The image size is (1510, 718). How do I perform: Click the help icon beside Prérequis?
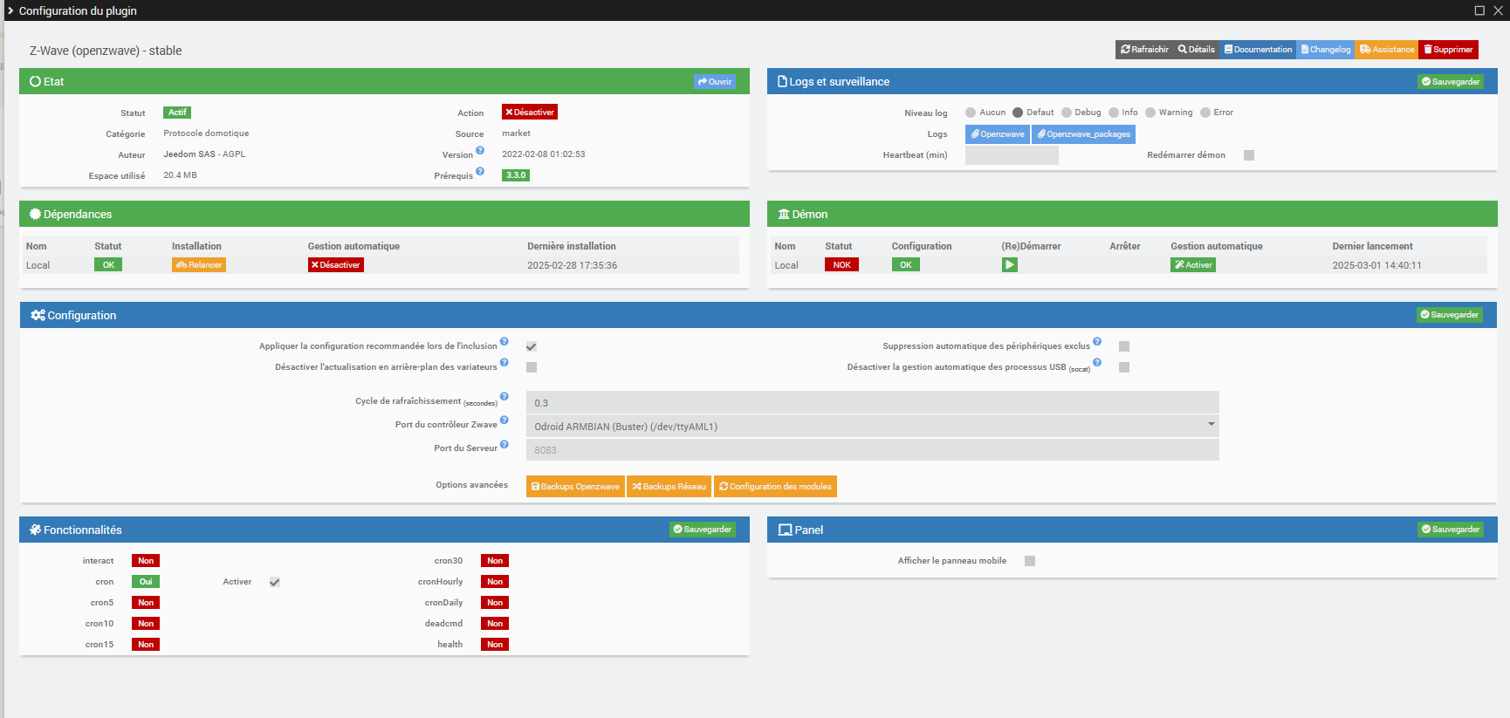tap(480, 171)
